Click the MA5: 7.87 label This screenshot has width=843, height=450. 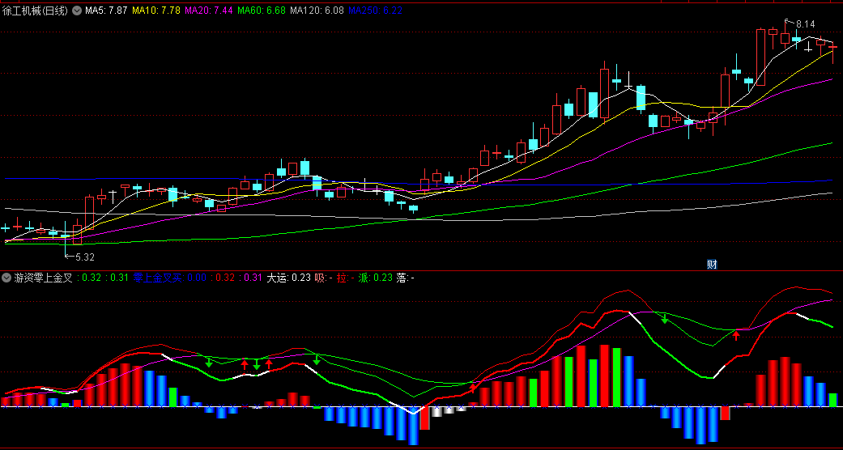click(106, 11)
